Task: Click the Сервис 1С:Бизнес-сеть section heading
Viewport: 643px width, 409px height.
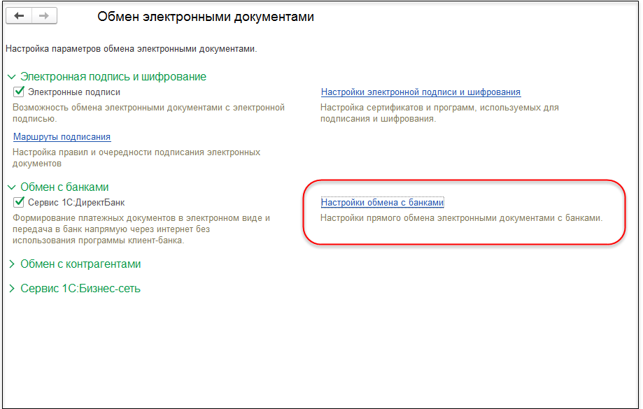Action: pos(80,289)
